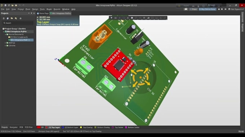Open the Panels button at bottom right
Screen dimensions: 245x137
pyautogui.click(x=241, y=131)
